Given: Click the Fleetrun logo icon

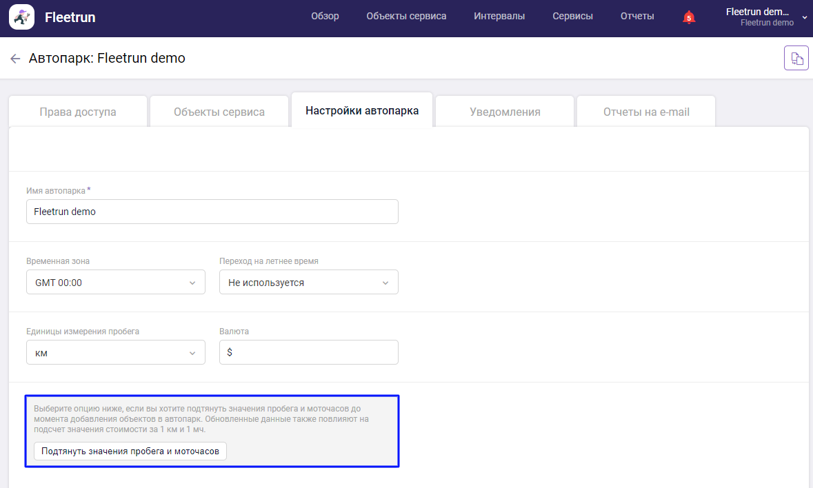Looking at the screenshot, I should 21,16.
